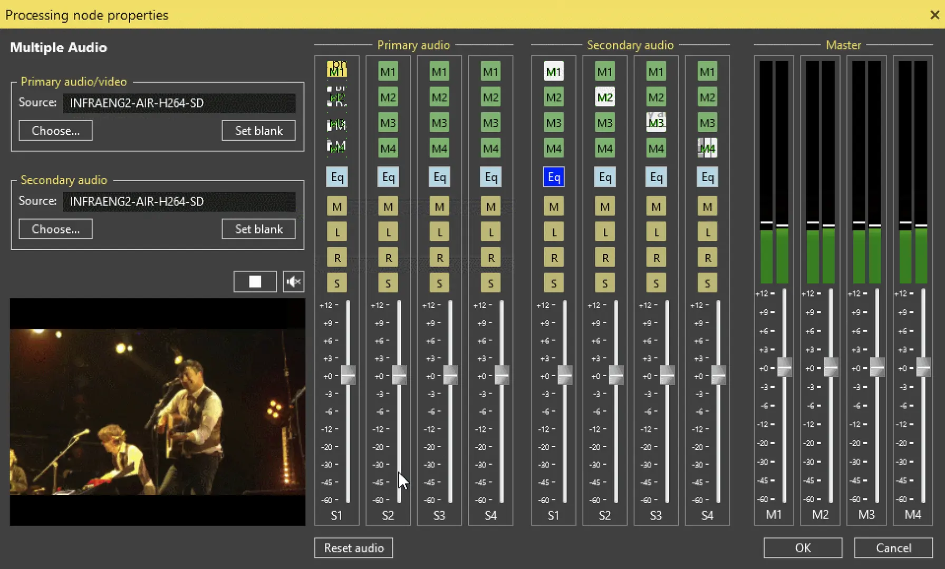Toggle M1 routing on Secondary S1
This screenshot has height=569, width=945.
pyautogui.click(x=553, y=72)
